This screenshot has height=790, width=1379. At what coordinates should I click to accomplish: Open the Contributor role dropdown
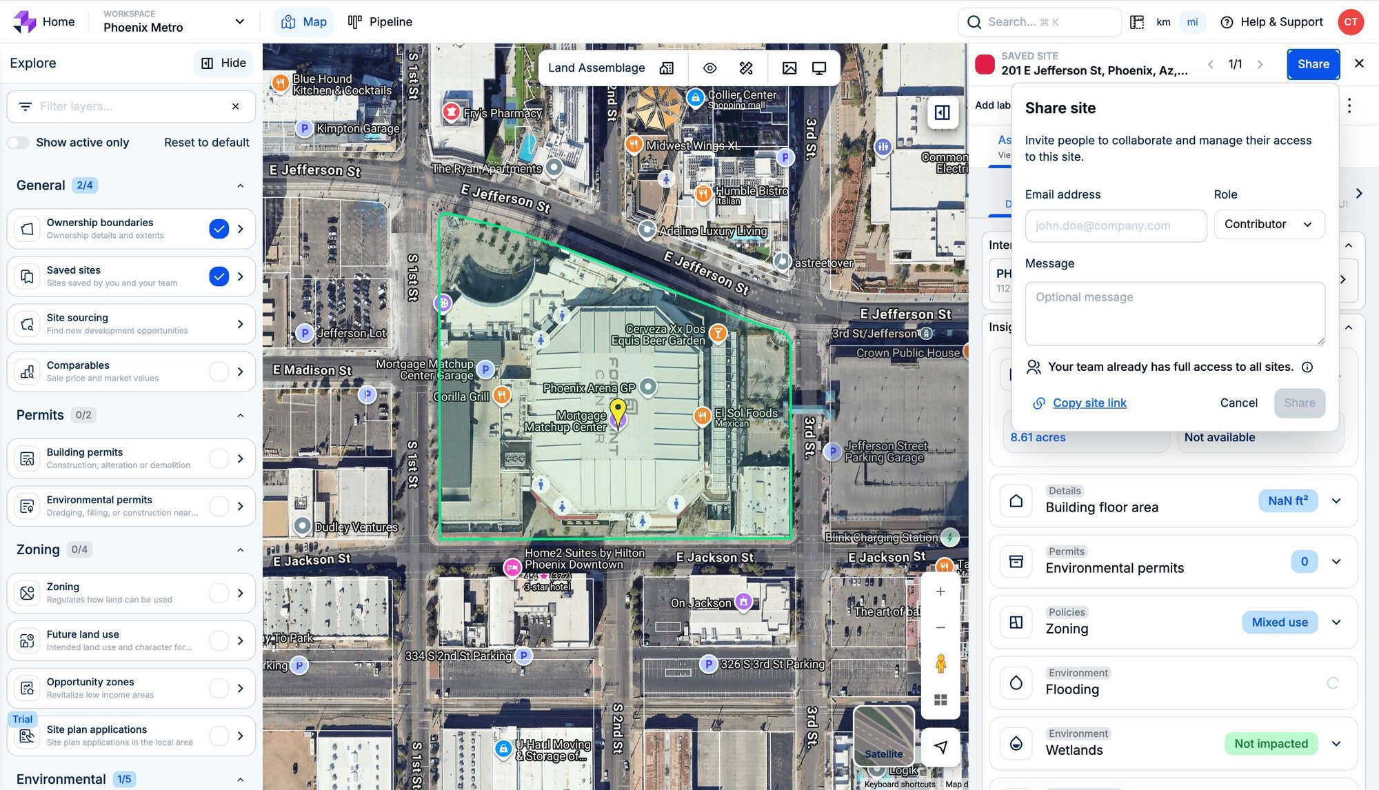pyautogui.click(x=1269, y=225)
